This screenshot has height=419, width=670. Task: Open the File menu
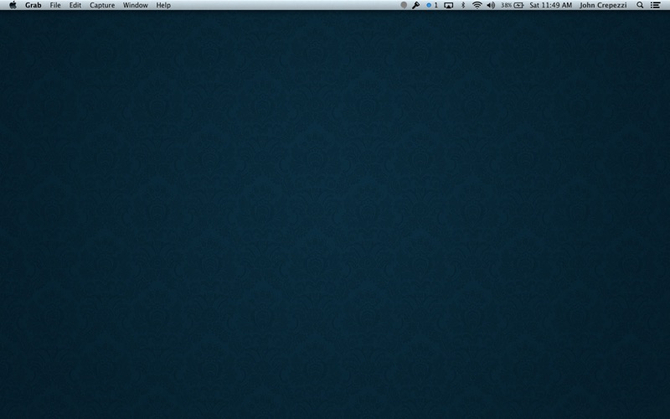point(55,5)
